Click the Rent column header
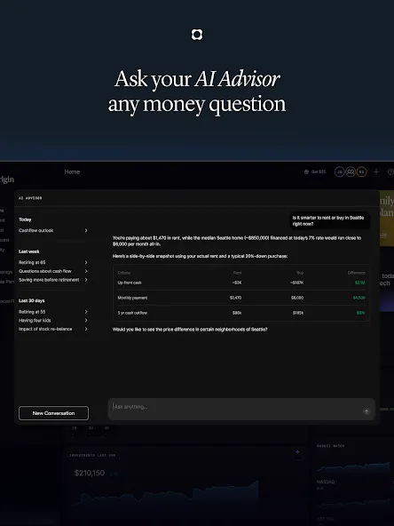The width and height of the screenshot is (394, 526). pos(238,273)
